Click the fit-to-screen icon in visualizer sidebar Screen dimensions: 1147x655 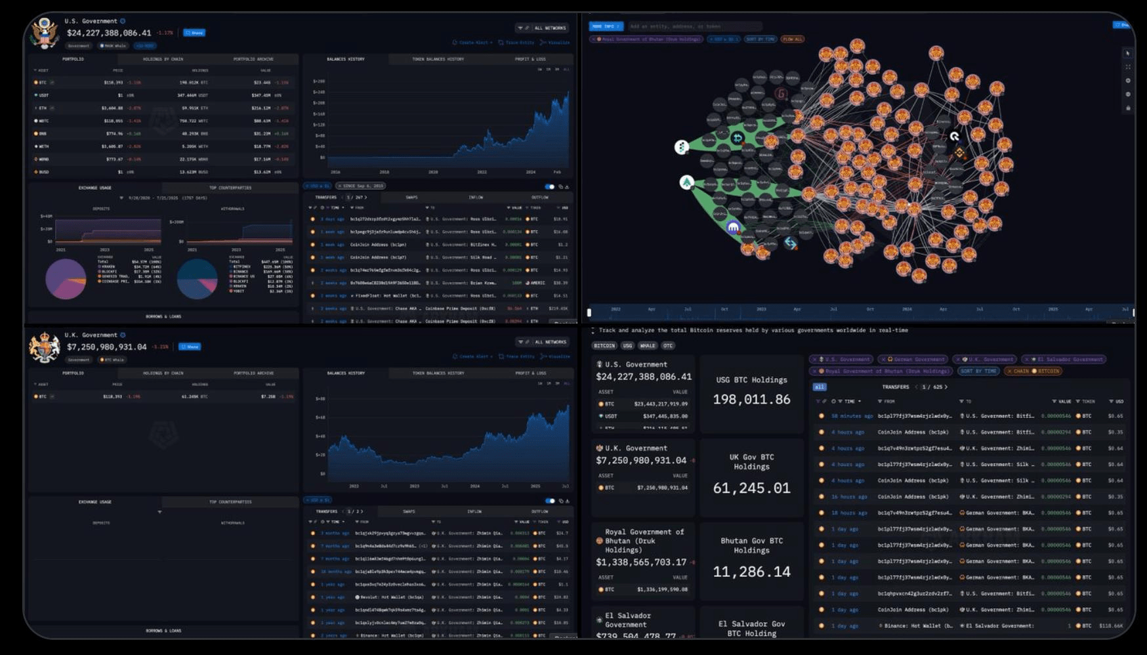1128,67
